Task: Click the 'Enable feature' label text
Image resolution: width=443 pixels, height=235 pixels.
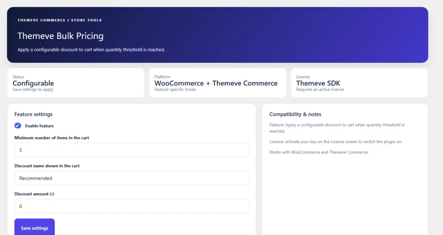Action: (39, 126)
